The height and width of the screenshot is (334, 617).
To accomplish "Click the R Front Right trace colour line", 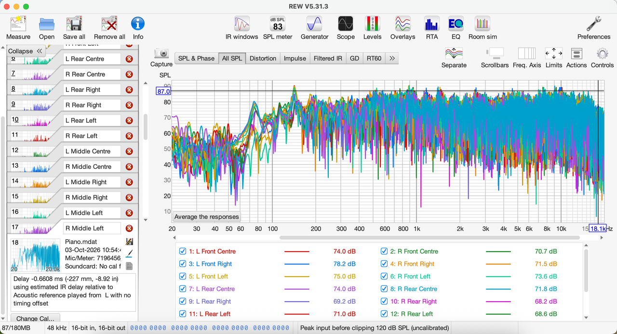I will point(498,264).
